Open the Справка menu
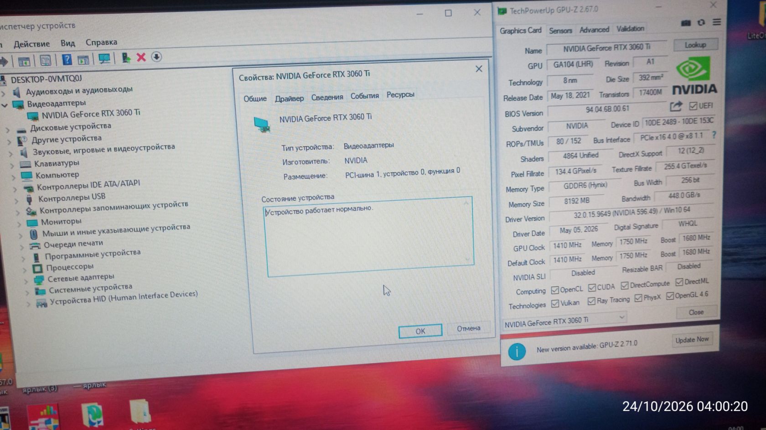Screen dimensions: 766x430 pyautogui.click(x=101, y=42)
